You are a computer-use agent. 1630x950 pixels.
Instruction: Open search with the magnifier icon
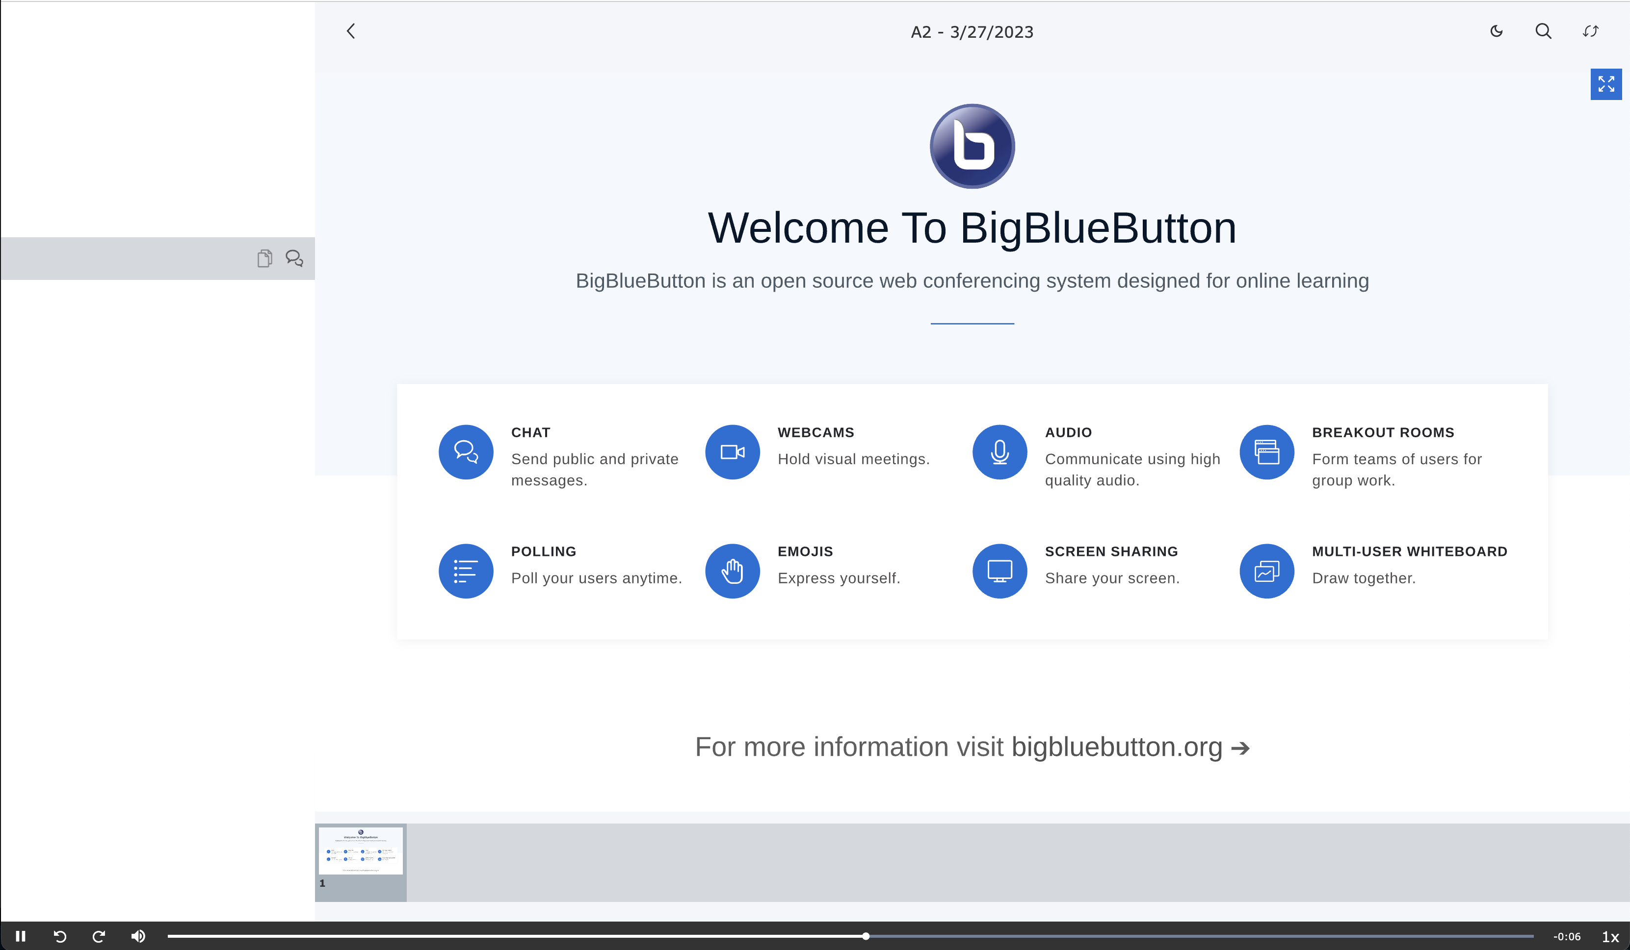click(x=1543, y=31)
